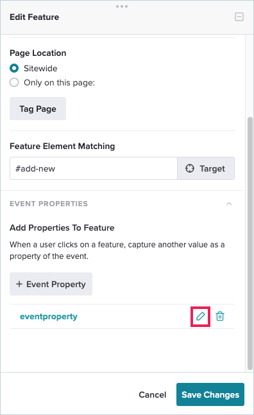The image size is (254, 415).
Task: Collapse Event Properties using the chevron arrow
Action: (229, 204)
